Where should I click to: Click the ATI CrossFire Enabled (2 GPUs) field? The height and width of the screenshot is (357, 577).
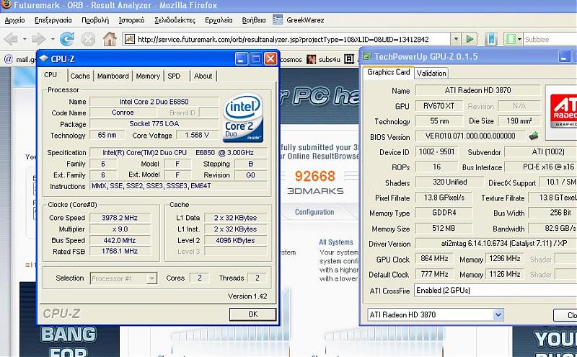coord(495,290)
